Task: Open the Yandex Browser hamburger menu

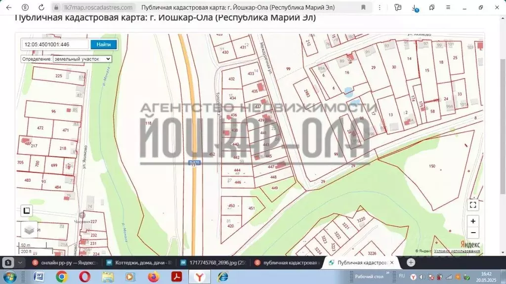Action: [448, 7]
